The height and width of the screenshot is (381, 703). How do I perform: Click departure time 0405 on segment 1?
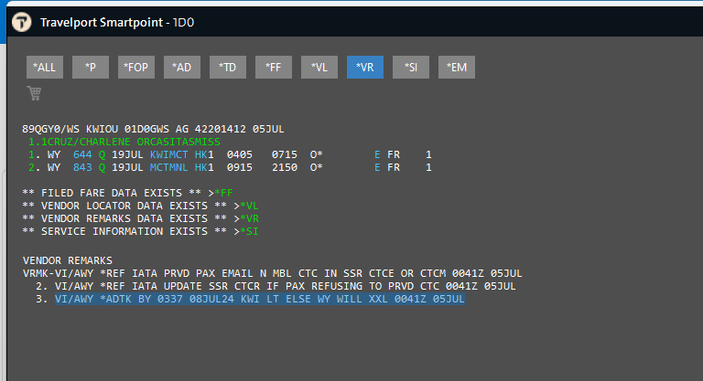[240, 154]
